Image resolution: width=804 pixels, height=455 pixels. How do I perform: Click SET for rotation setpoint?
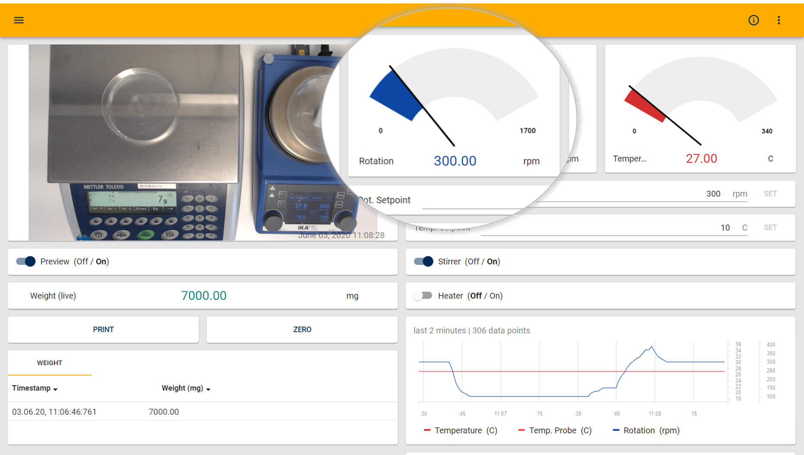(770, 194)
